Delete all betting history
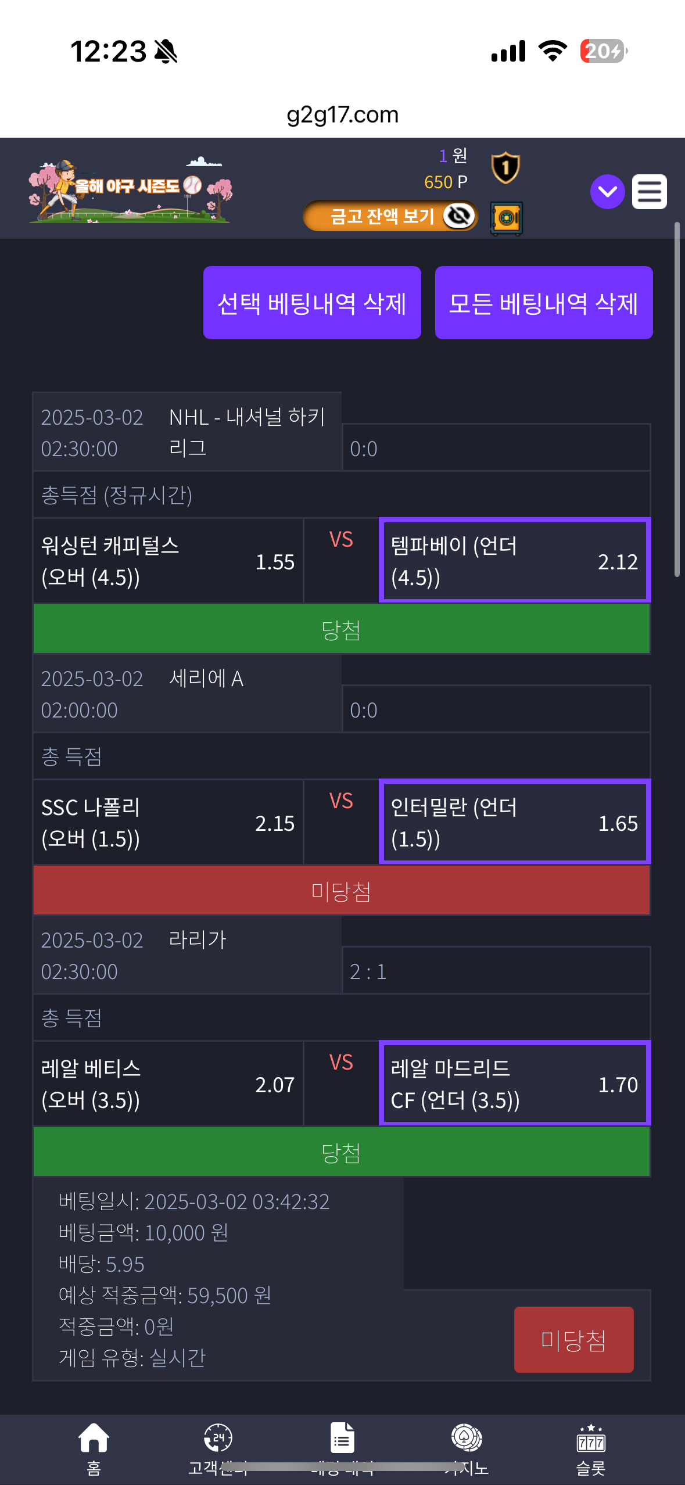The height and width of the screenshot is (1485, 685). click(544, 303)
